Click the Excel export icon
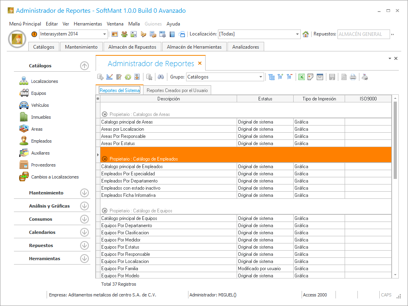The image size is (408, 306). [x=301, y=77]
